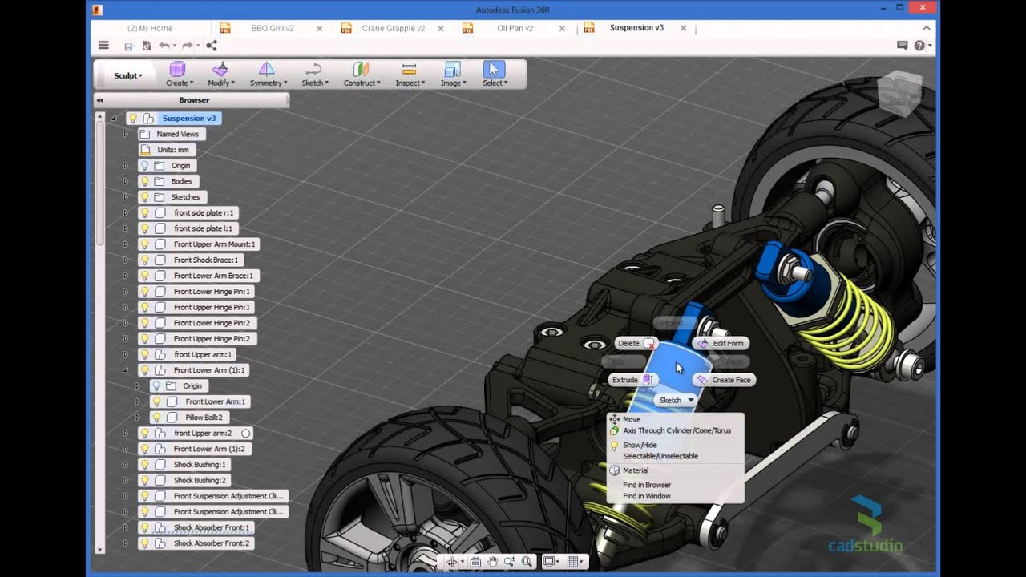Close the Suspension v3 tab
The width and height of the screenshot is (1026, 577).
click(x=684, y=28)
